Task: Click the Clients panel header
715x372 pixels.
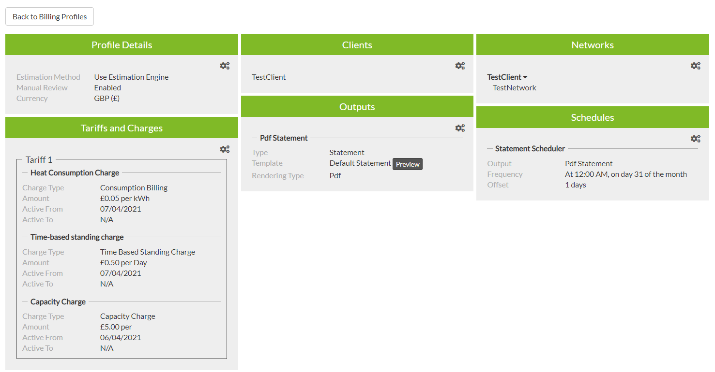Action: (357, 45)
